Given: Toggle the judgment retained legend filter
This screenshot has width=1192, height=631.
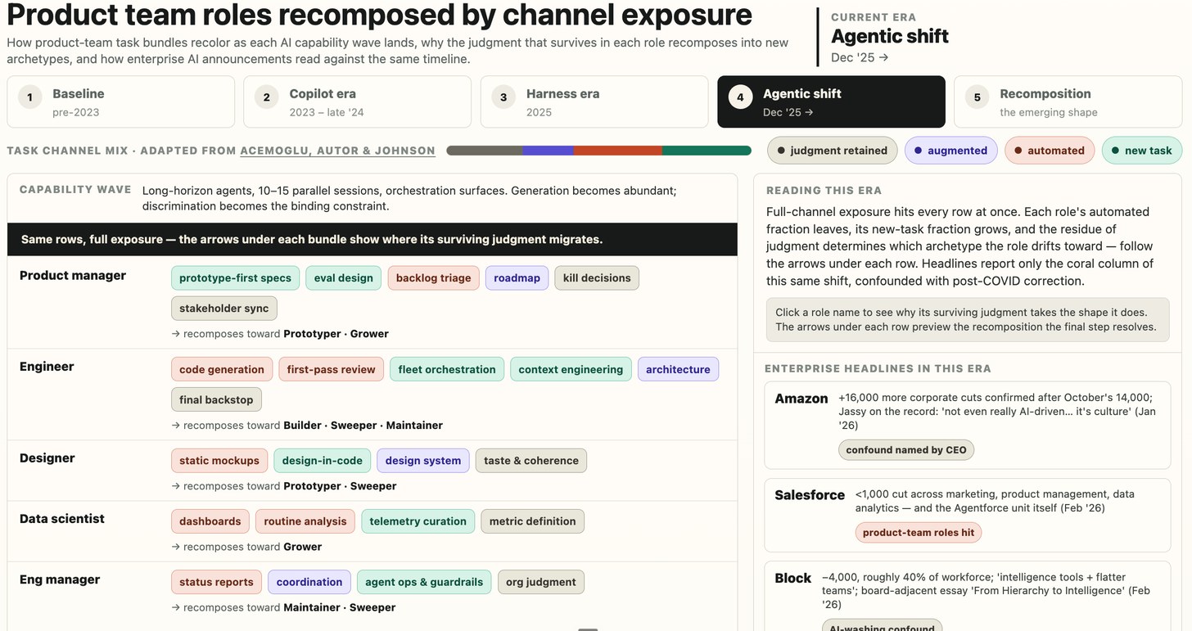Looking at the screenshot, I should (833, 151).
